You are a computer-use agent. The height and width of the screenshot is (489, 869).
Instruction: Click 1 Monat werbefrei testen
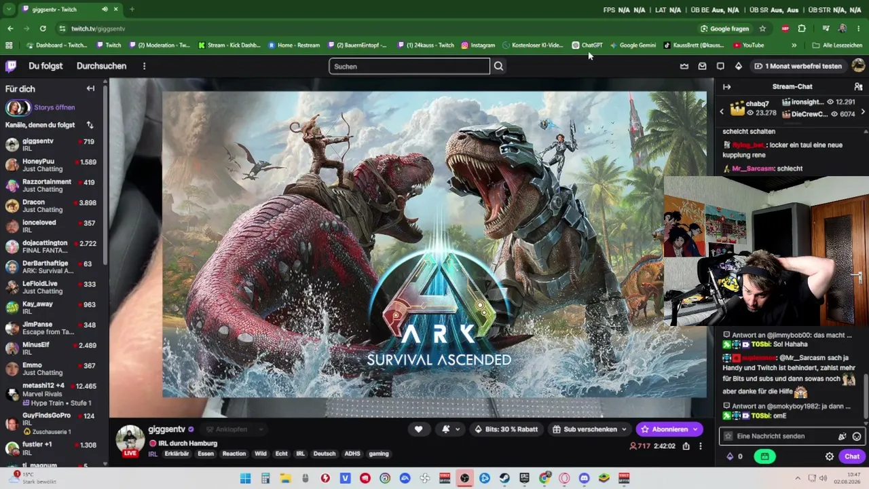click(798, 66)
